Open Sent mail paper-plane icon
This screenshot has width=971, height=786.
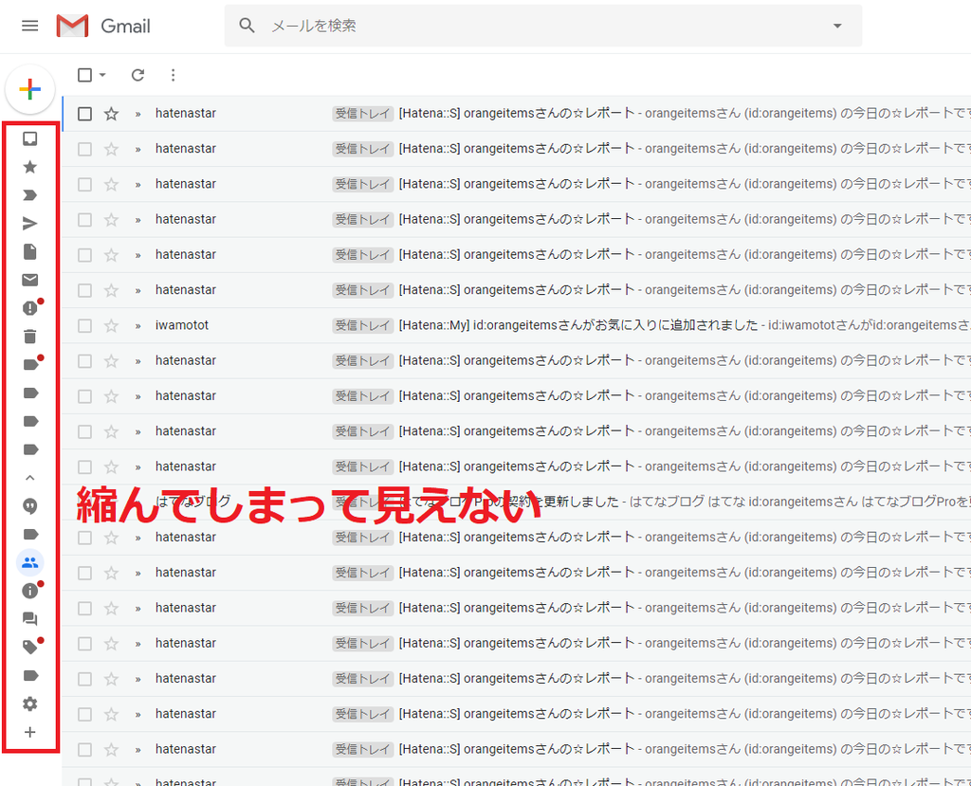coord(29,224)
